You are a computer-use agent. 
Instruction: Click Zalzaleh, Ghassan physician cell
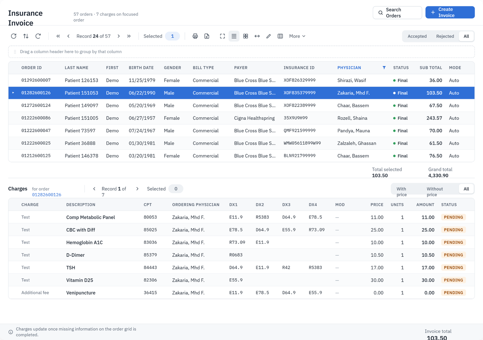point(357,143)
